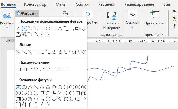178x109 pixels.
Task: Select the rectangle in recently used shapes
Action: click(42, 29)
